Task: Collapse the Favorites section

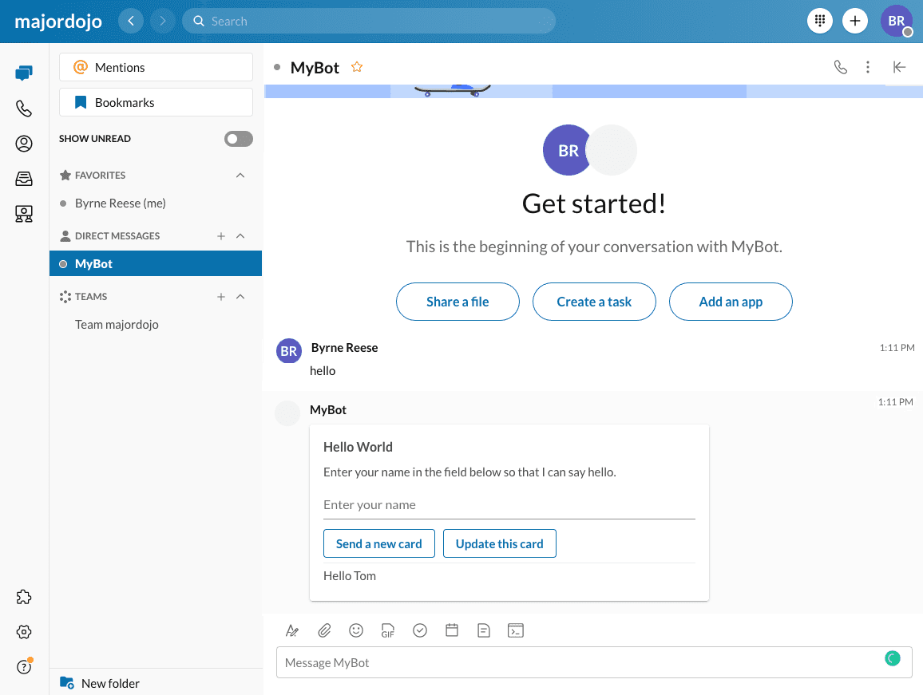Action: [240, 176]
